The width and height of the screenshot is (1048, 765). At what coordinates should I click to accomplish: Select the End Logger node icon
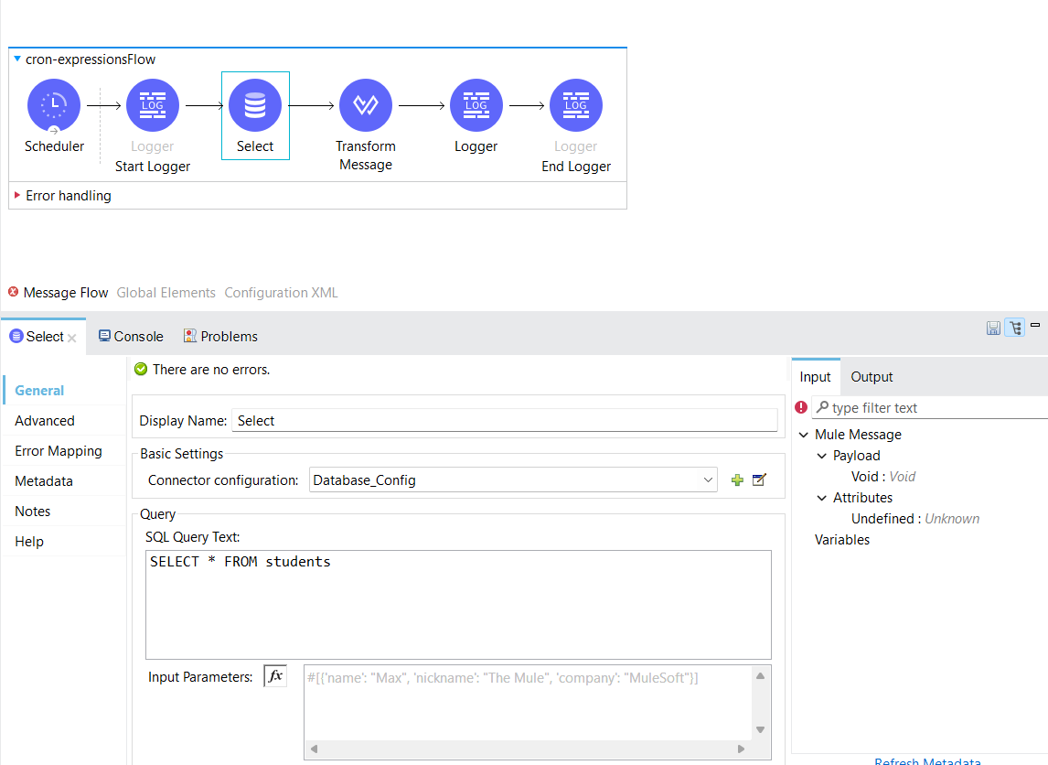coord(576,105)
